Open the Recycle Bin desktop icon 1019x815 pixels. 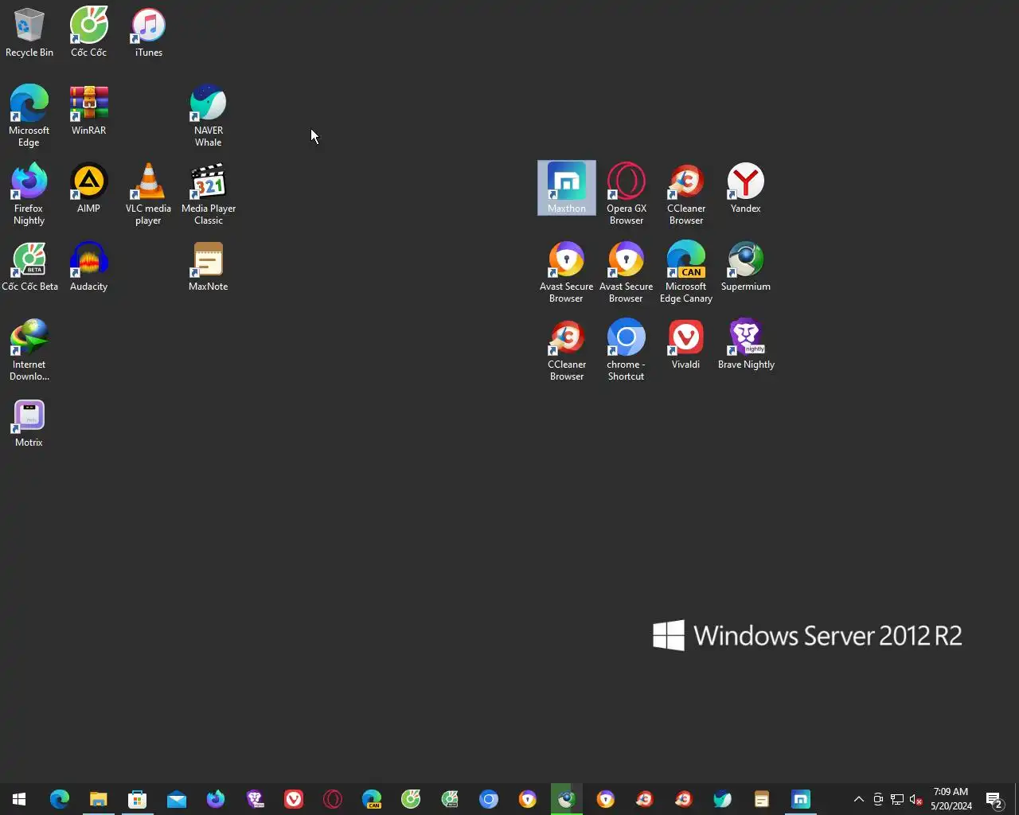[29, 33]
